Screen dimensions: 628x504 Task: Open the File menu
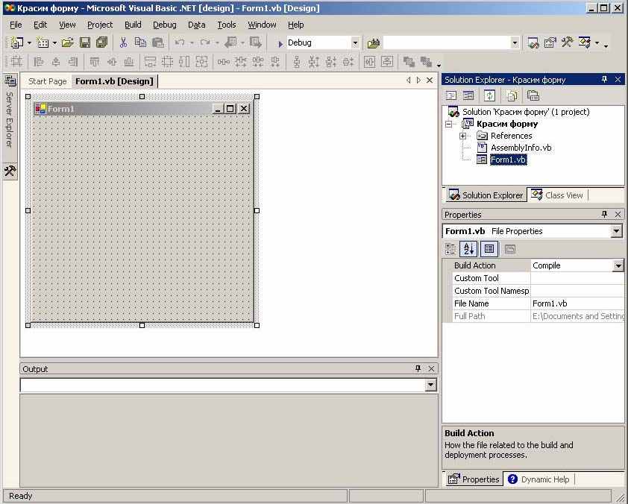click(16, 25)
